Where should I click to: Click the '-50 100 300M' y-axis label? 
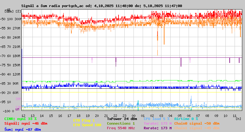click(x=11, y=19)
